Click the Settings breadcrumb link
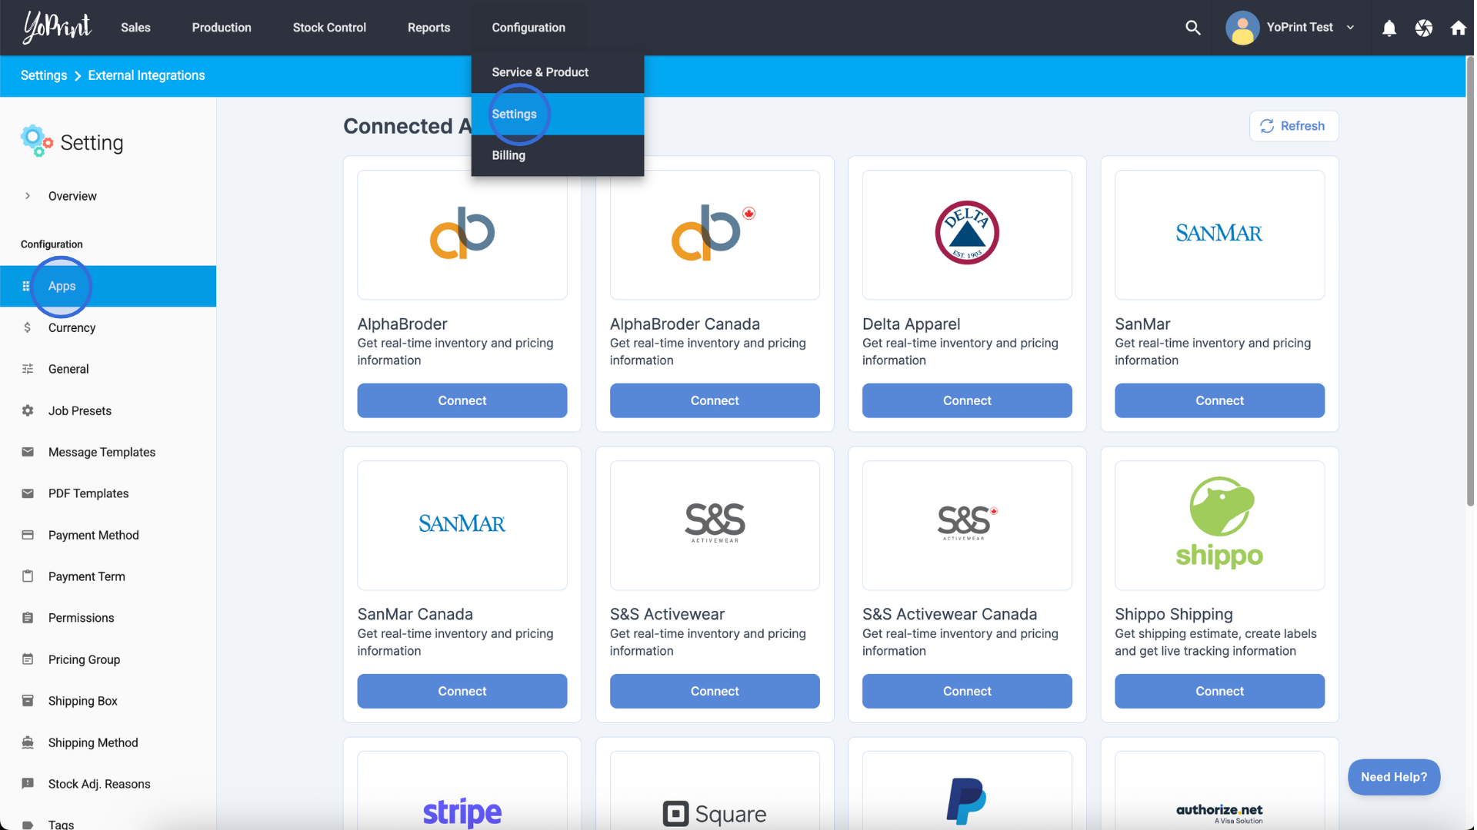Screen dimensions: 1477x830 (44, 75)
